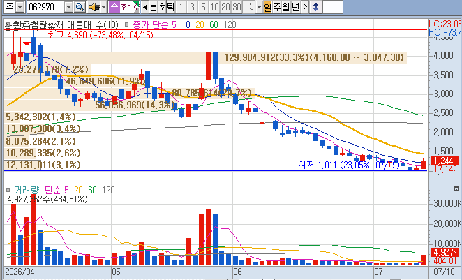Click the 거래량 volume legend label

click(x=27, y=190)
